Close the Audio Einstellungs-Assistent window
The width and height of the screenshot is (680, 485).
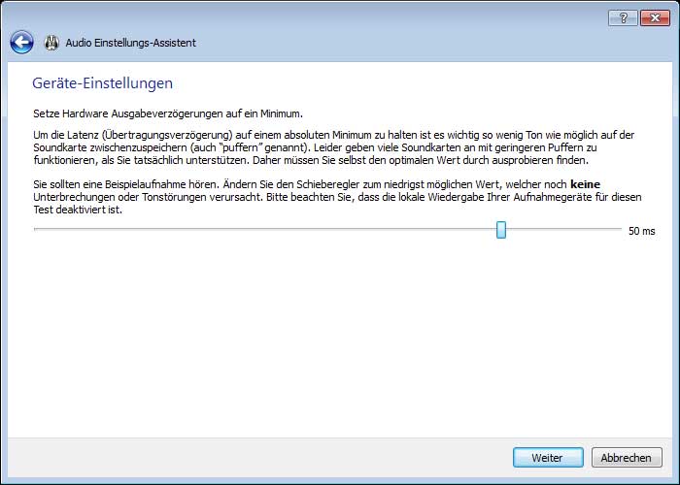655,18
